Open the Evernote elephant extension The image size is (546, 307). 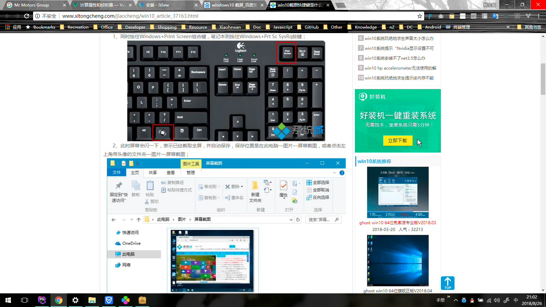click(506, 16)
